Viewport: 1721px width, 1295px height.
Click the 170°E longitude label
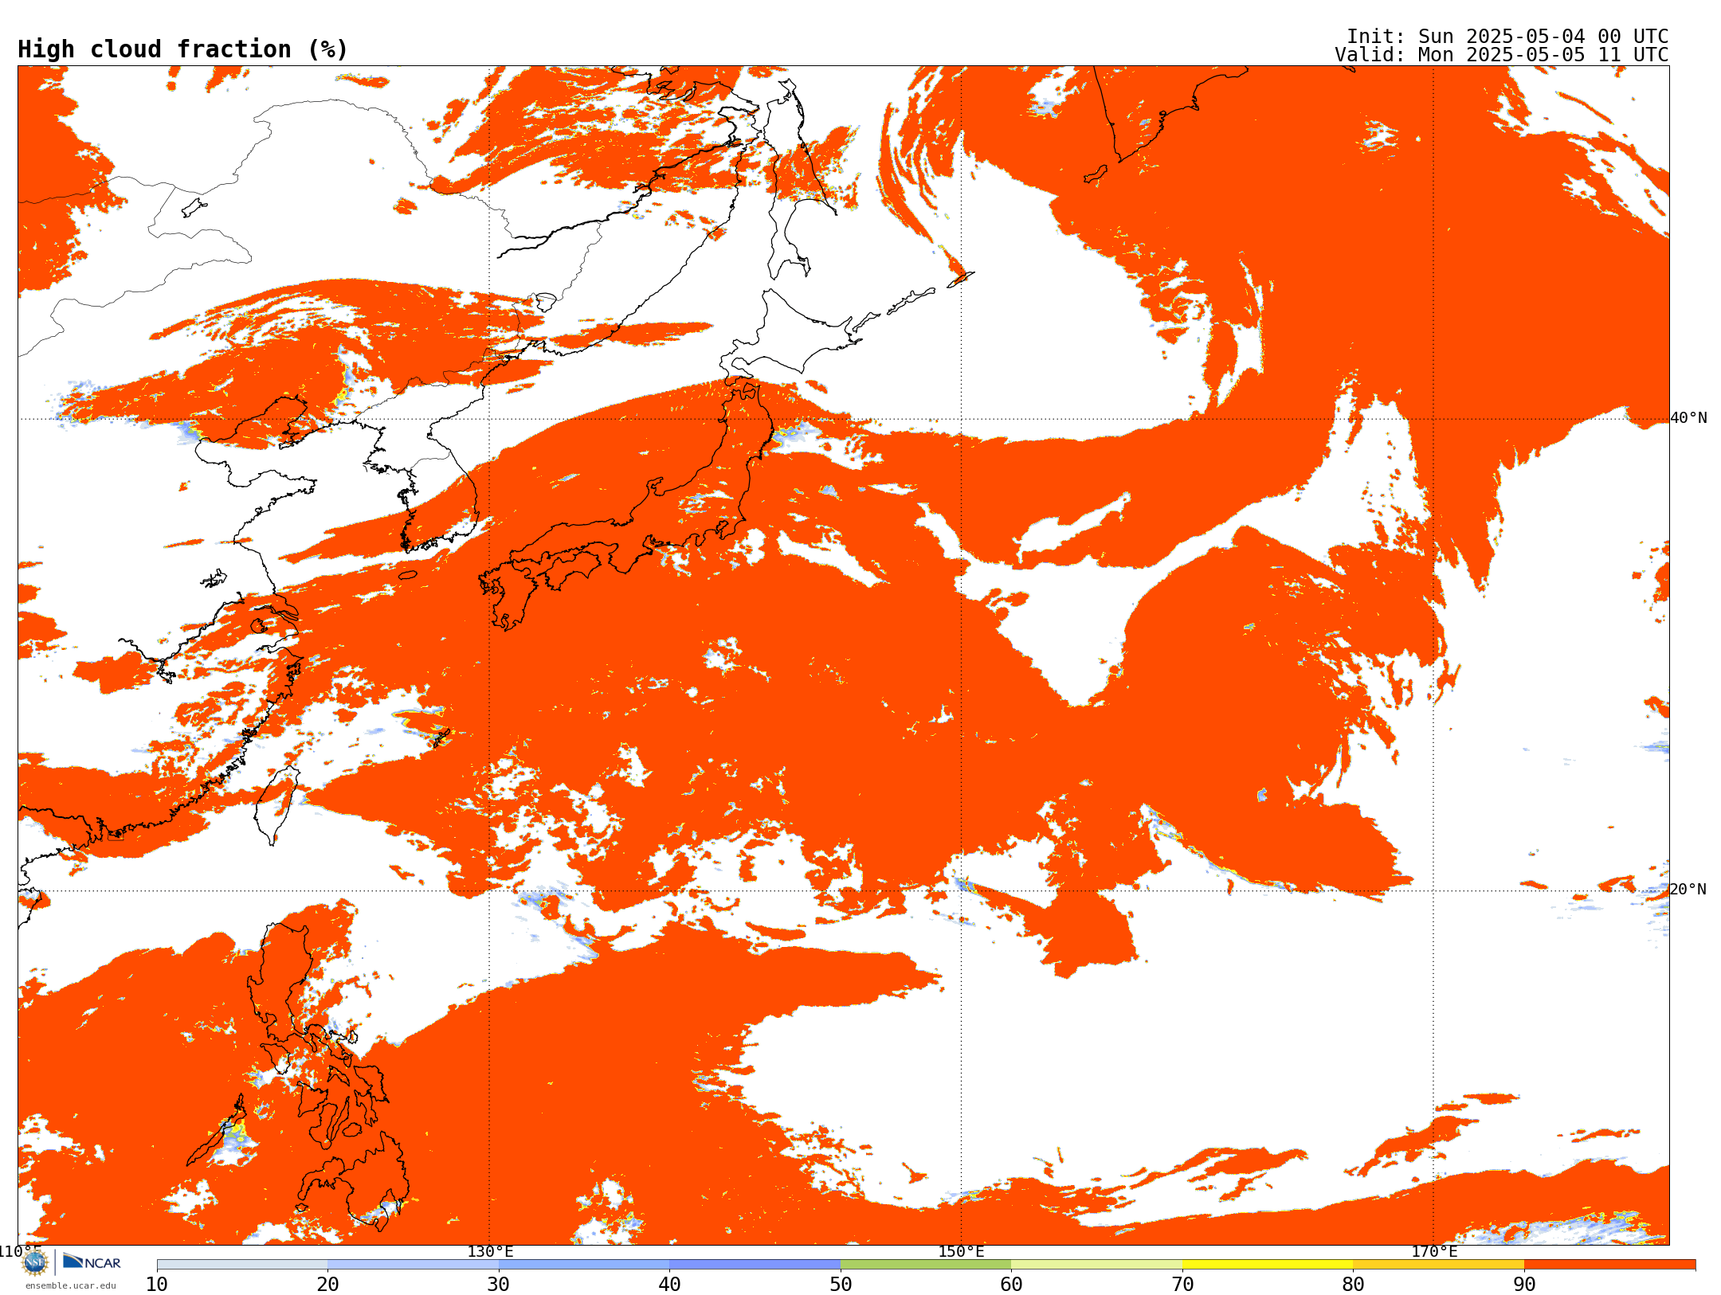(x=1434, y=1251)
